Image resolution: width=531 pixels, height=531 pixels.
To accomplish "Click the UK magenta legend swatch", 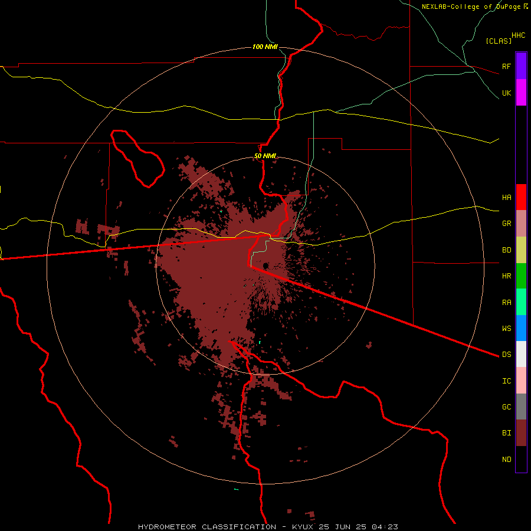I will 521,93.
